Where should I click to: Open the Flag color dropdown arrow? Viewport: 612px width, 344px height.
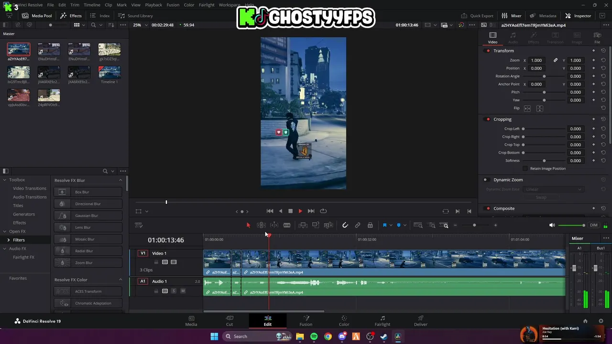[x=391, y=225]
